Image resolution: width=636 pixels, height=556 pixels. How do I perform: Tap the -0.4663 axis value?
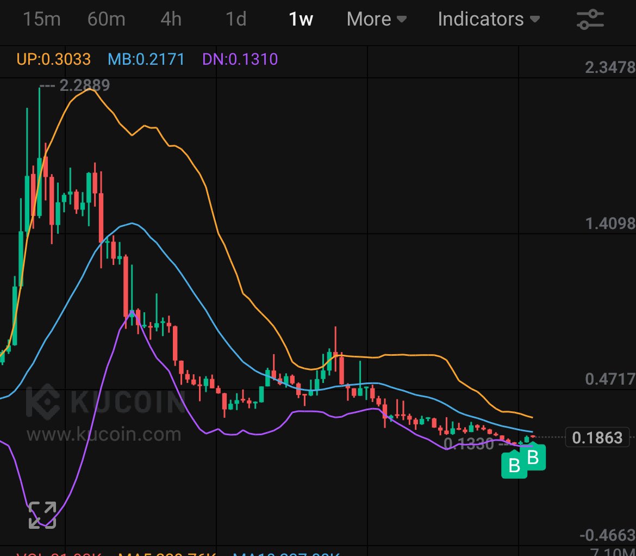point(607,535)
